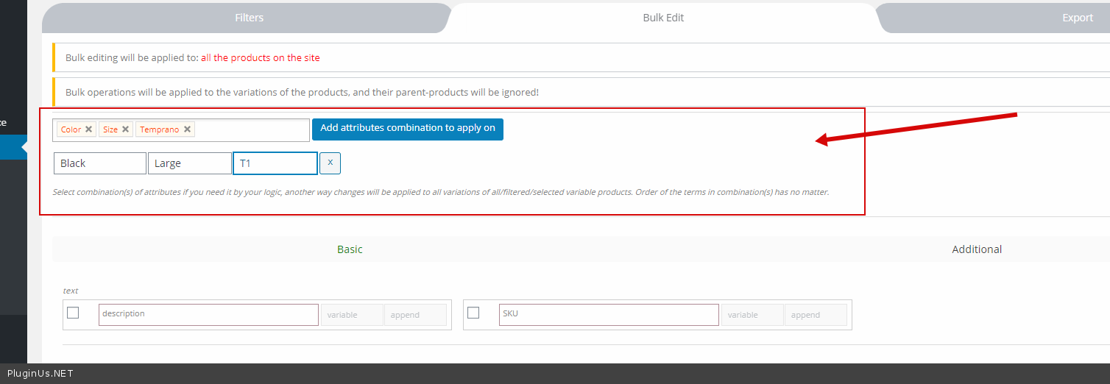Enable the description field checkbox
The image size is (1110, 384).
pos(73,313)
